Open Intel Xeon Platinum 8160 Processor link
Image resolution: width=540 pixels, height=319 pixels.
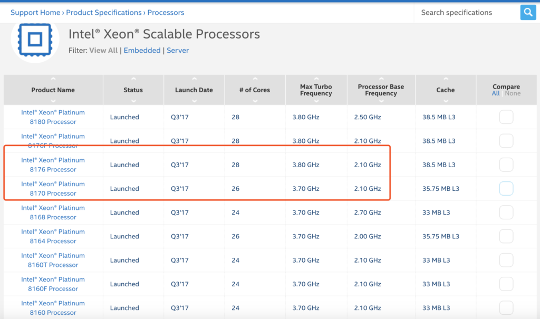coord(53,307)
